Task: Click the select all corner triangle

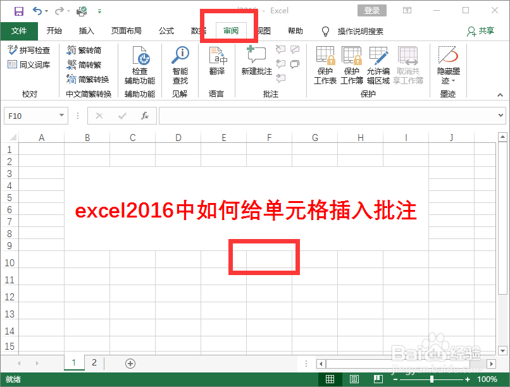Action: click(x=13, y=137)
